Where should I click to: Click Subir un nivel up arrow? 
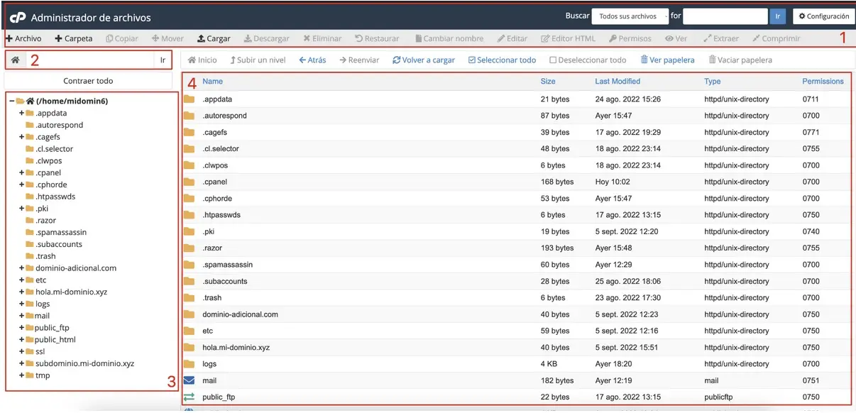tap(232, 60)
